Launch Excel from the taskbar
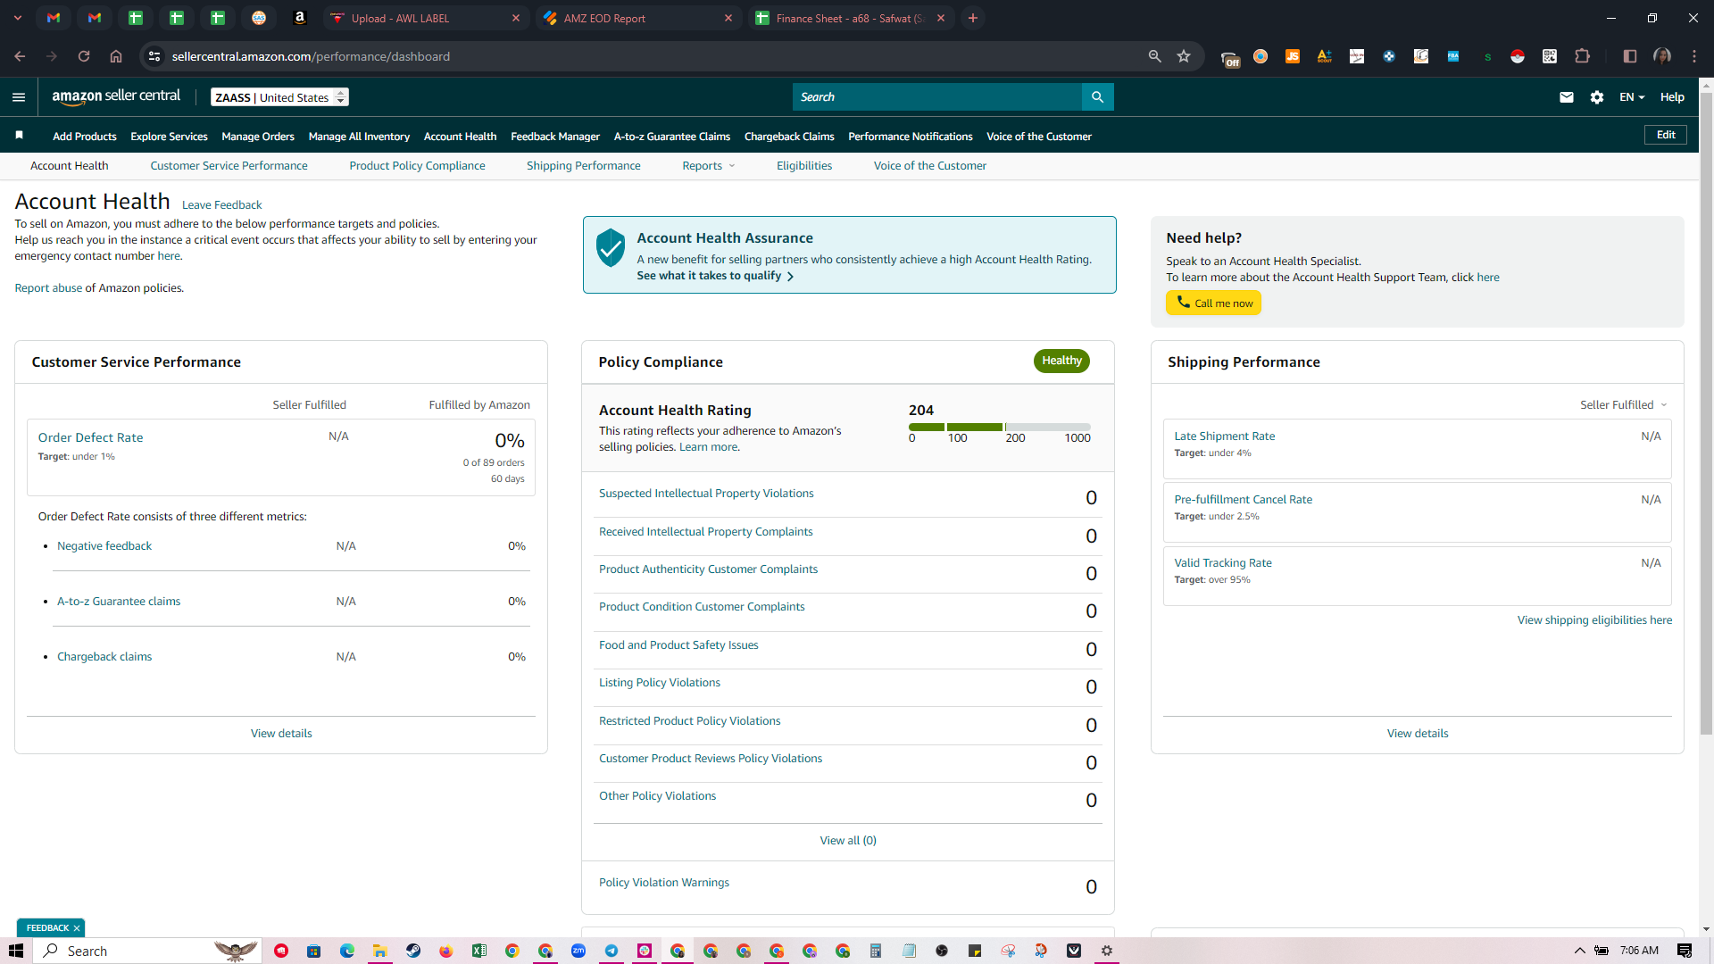The width and height of the screenshot is (1714, 964). pyautogui.click(x=479, y=951)
